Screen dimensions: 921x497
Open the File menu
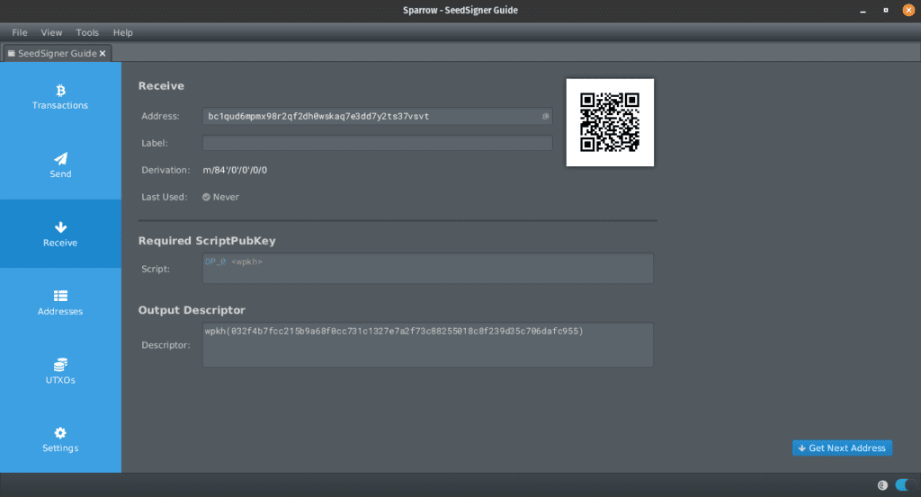coord(20,32)
